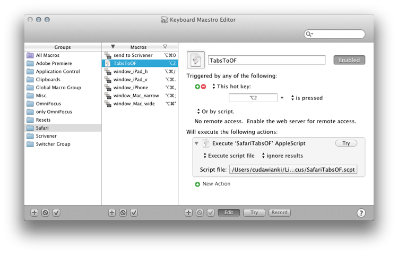
Task: Sort macros with the filled triangle header
Action: tap(113, 47)
